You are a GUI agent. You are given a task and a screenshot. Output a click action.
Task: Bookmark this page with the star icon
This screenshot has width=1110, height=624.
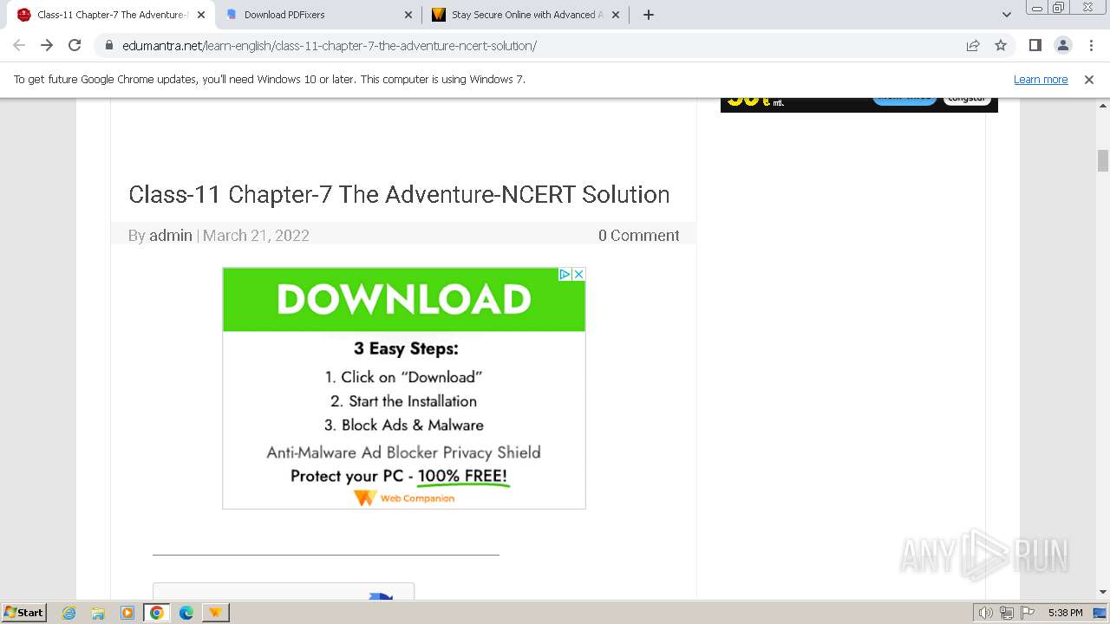pyautogui.click(x=1001, y=45)
